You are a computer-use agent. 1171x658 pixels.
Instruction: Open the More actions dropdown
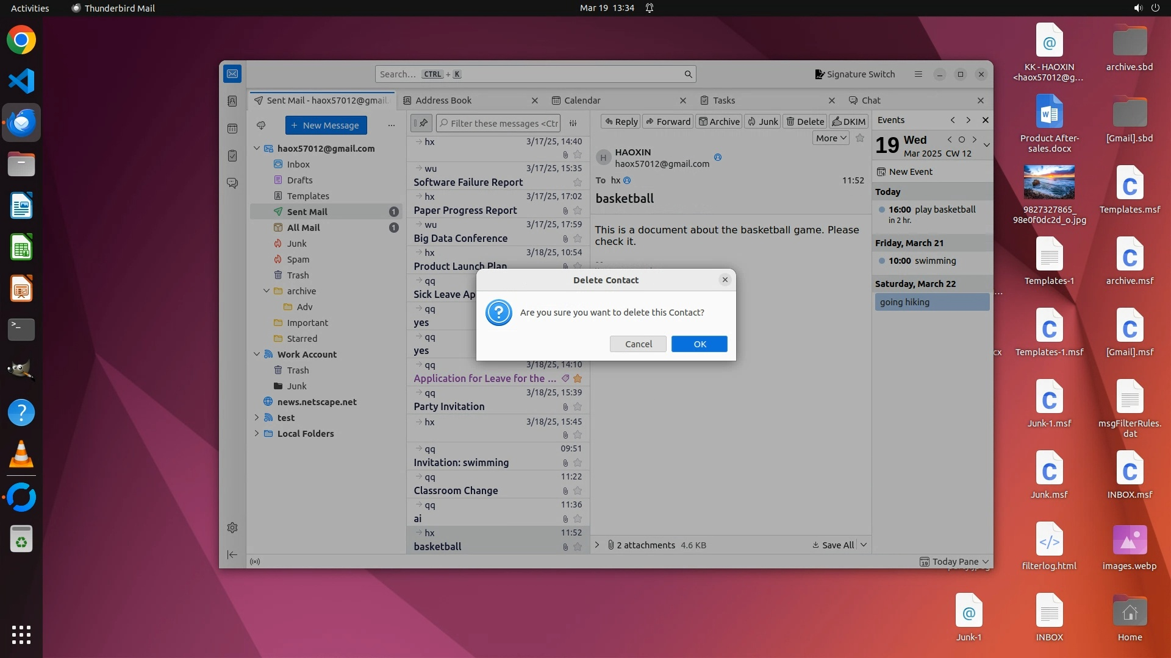[x=831, y=138]
